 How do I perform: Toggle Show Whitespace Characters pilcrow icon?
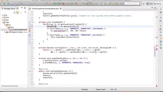point(99,4)
